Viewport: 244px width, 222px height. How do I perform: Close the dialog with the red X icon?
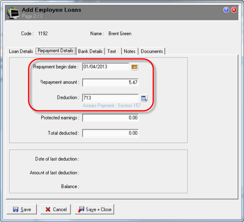click(234, 10)
